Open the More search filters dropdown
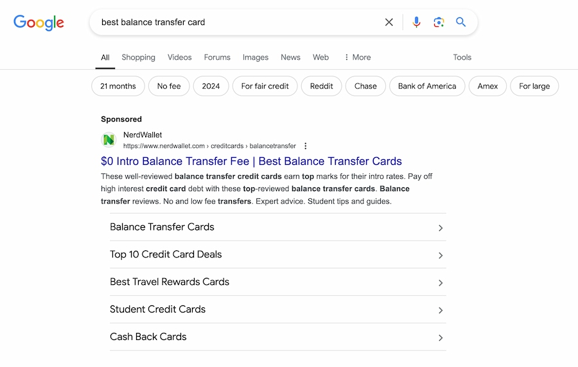The height and width of the screenshot is (367, 578). [357, 58]
